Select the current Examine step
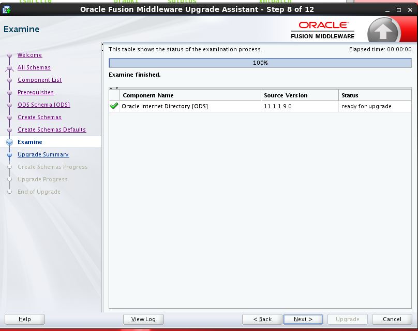The image size is (418, 331). [x=30, y=142]
